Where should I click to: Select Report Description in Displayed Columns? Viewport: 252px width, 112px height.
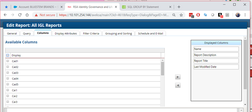click(x=216, y=55)
